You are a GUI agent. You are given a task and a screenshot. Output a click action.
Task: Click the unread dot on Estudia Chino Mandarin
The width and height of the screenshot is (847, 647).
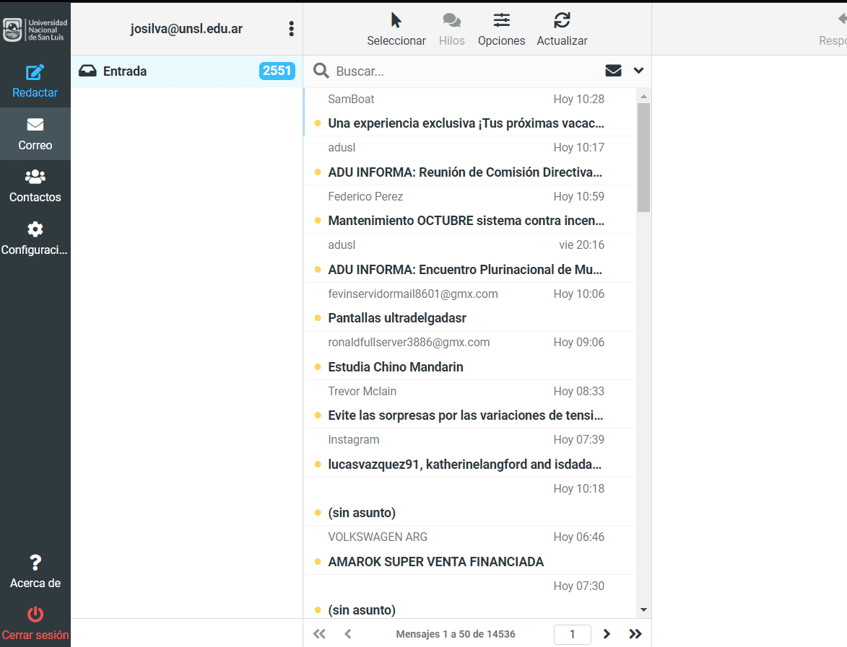(x=318, y=367)
